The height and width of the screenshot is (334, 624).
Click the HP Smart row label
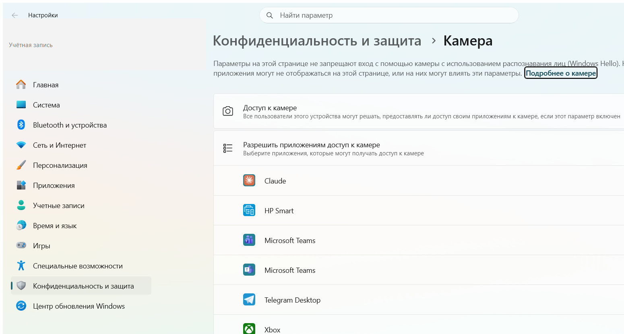pyautogui.click(x=279, y=211)
